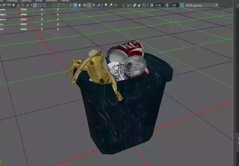This screenshot has height=166, width=239.
Task: Toggle the Film Gate display
Action: click(x=40, y=5)
